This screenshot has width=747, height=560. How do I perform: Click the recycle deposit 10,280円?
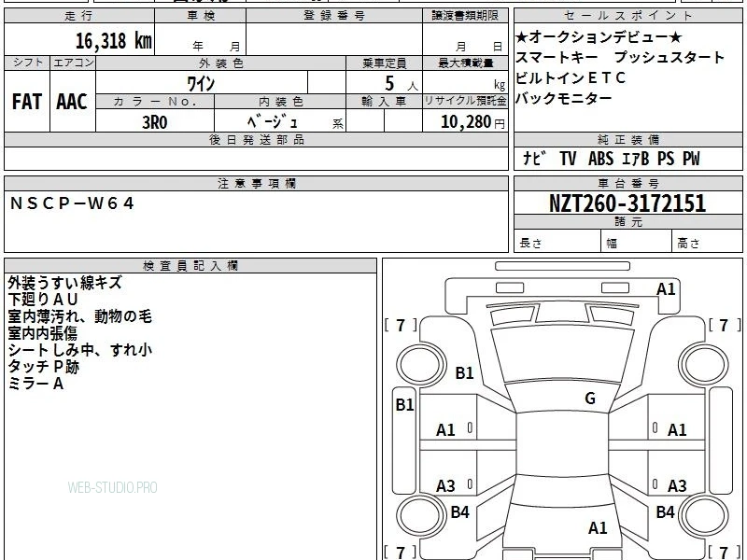pos(472,122)
